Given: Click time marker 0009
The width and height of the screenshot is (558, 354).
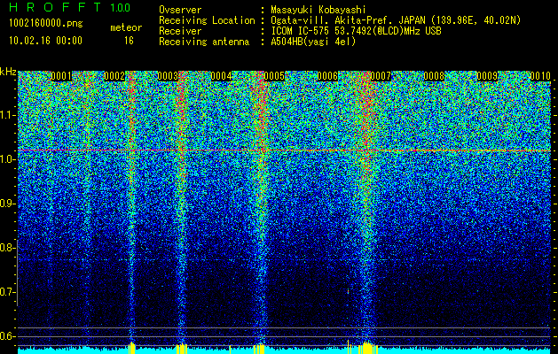Looking at the screenshot, I should 487,76.
